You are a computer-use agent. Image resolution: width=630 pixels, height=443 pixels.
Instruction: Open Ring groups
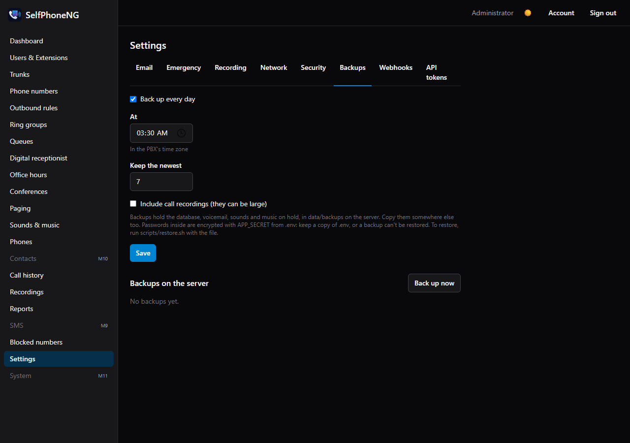[x=59, y=125]
